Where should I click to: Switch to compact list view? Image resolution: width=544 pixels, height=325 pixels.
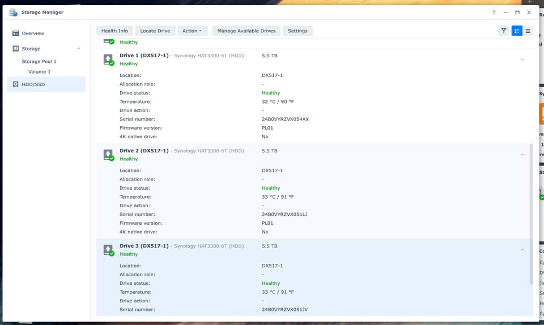click(x=528, y=31)
